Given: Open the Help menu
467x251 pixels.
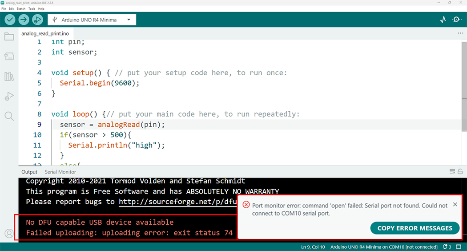Looking at the screenshot, I should pos(41,8).
